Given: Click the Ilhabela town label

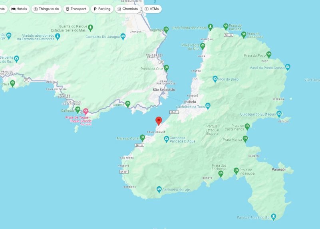Looking at the screenshot, I should (x=190, y=102).
